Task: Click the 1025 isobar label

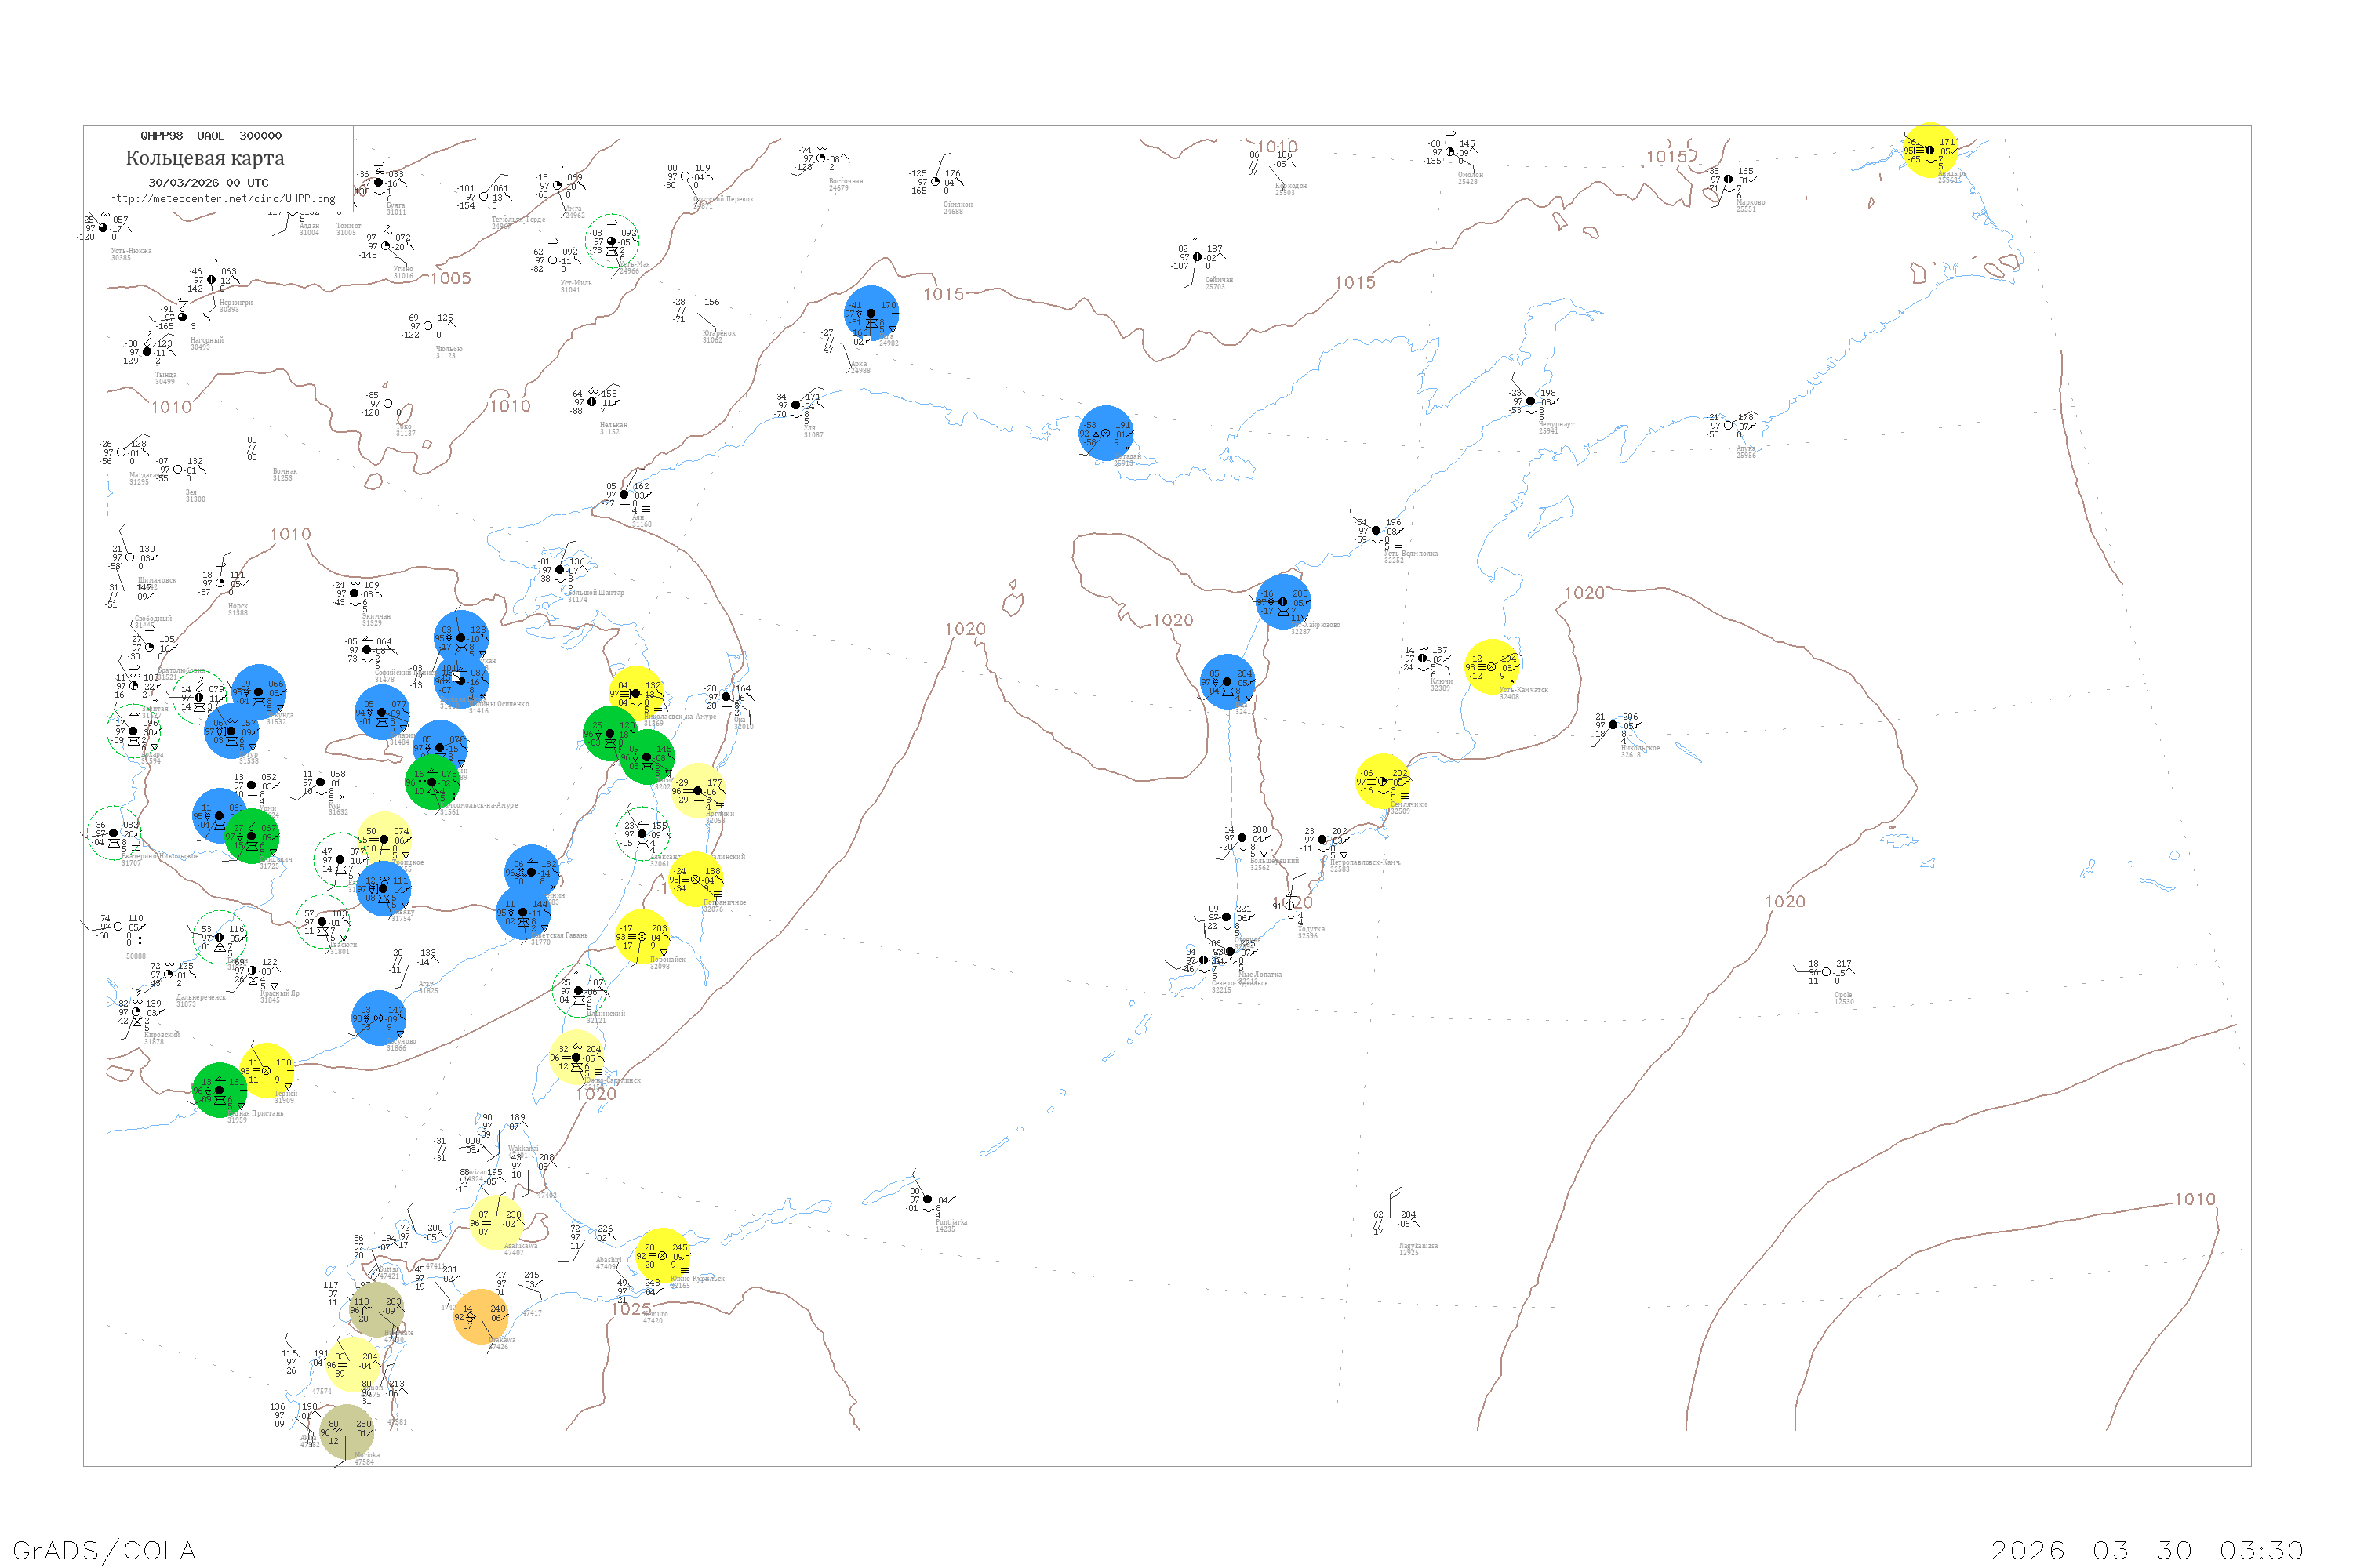Action: (x=631, y=1308)
